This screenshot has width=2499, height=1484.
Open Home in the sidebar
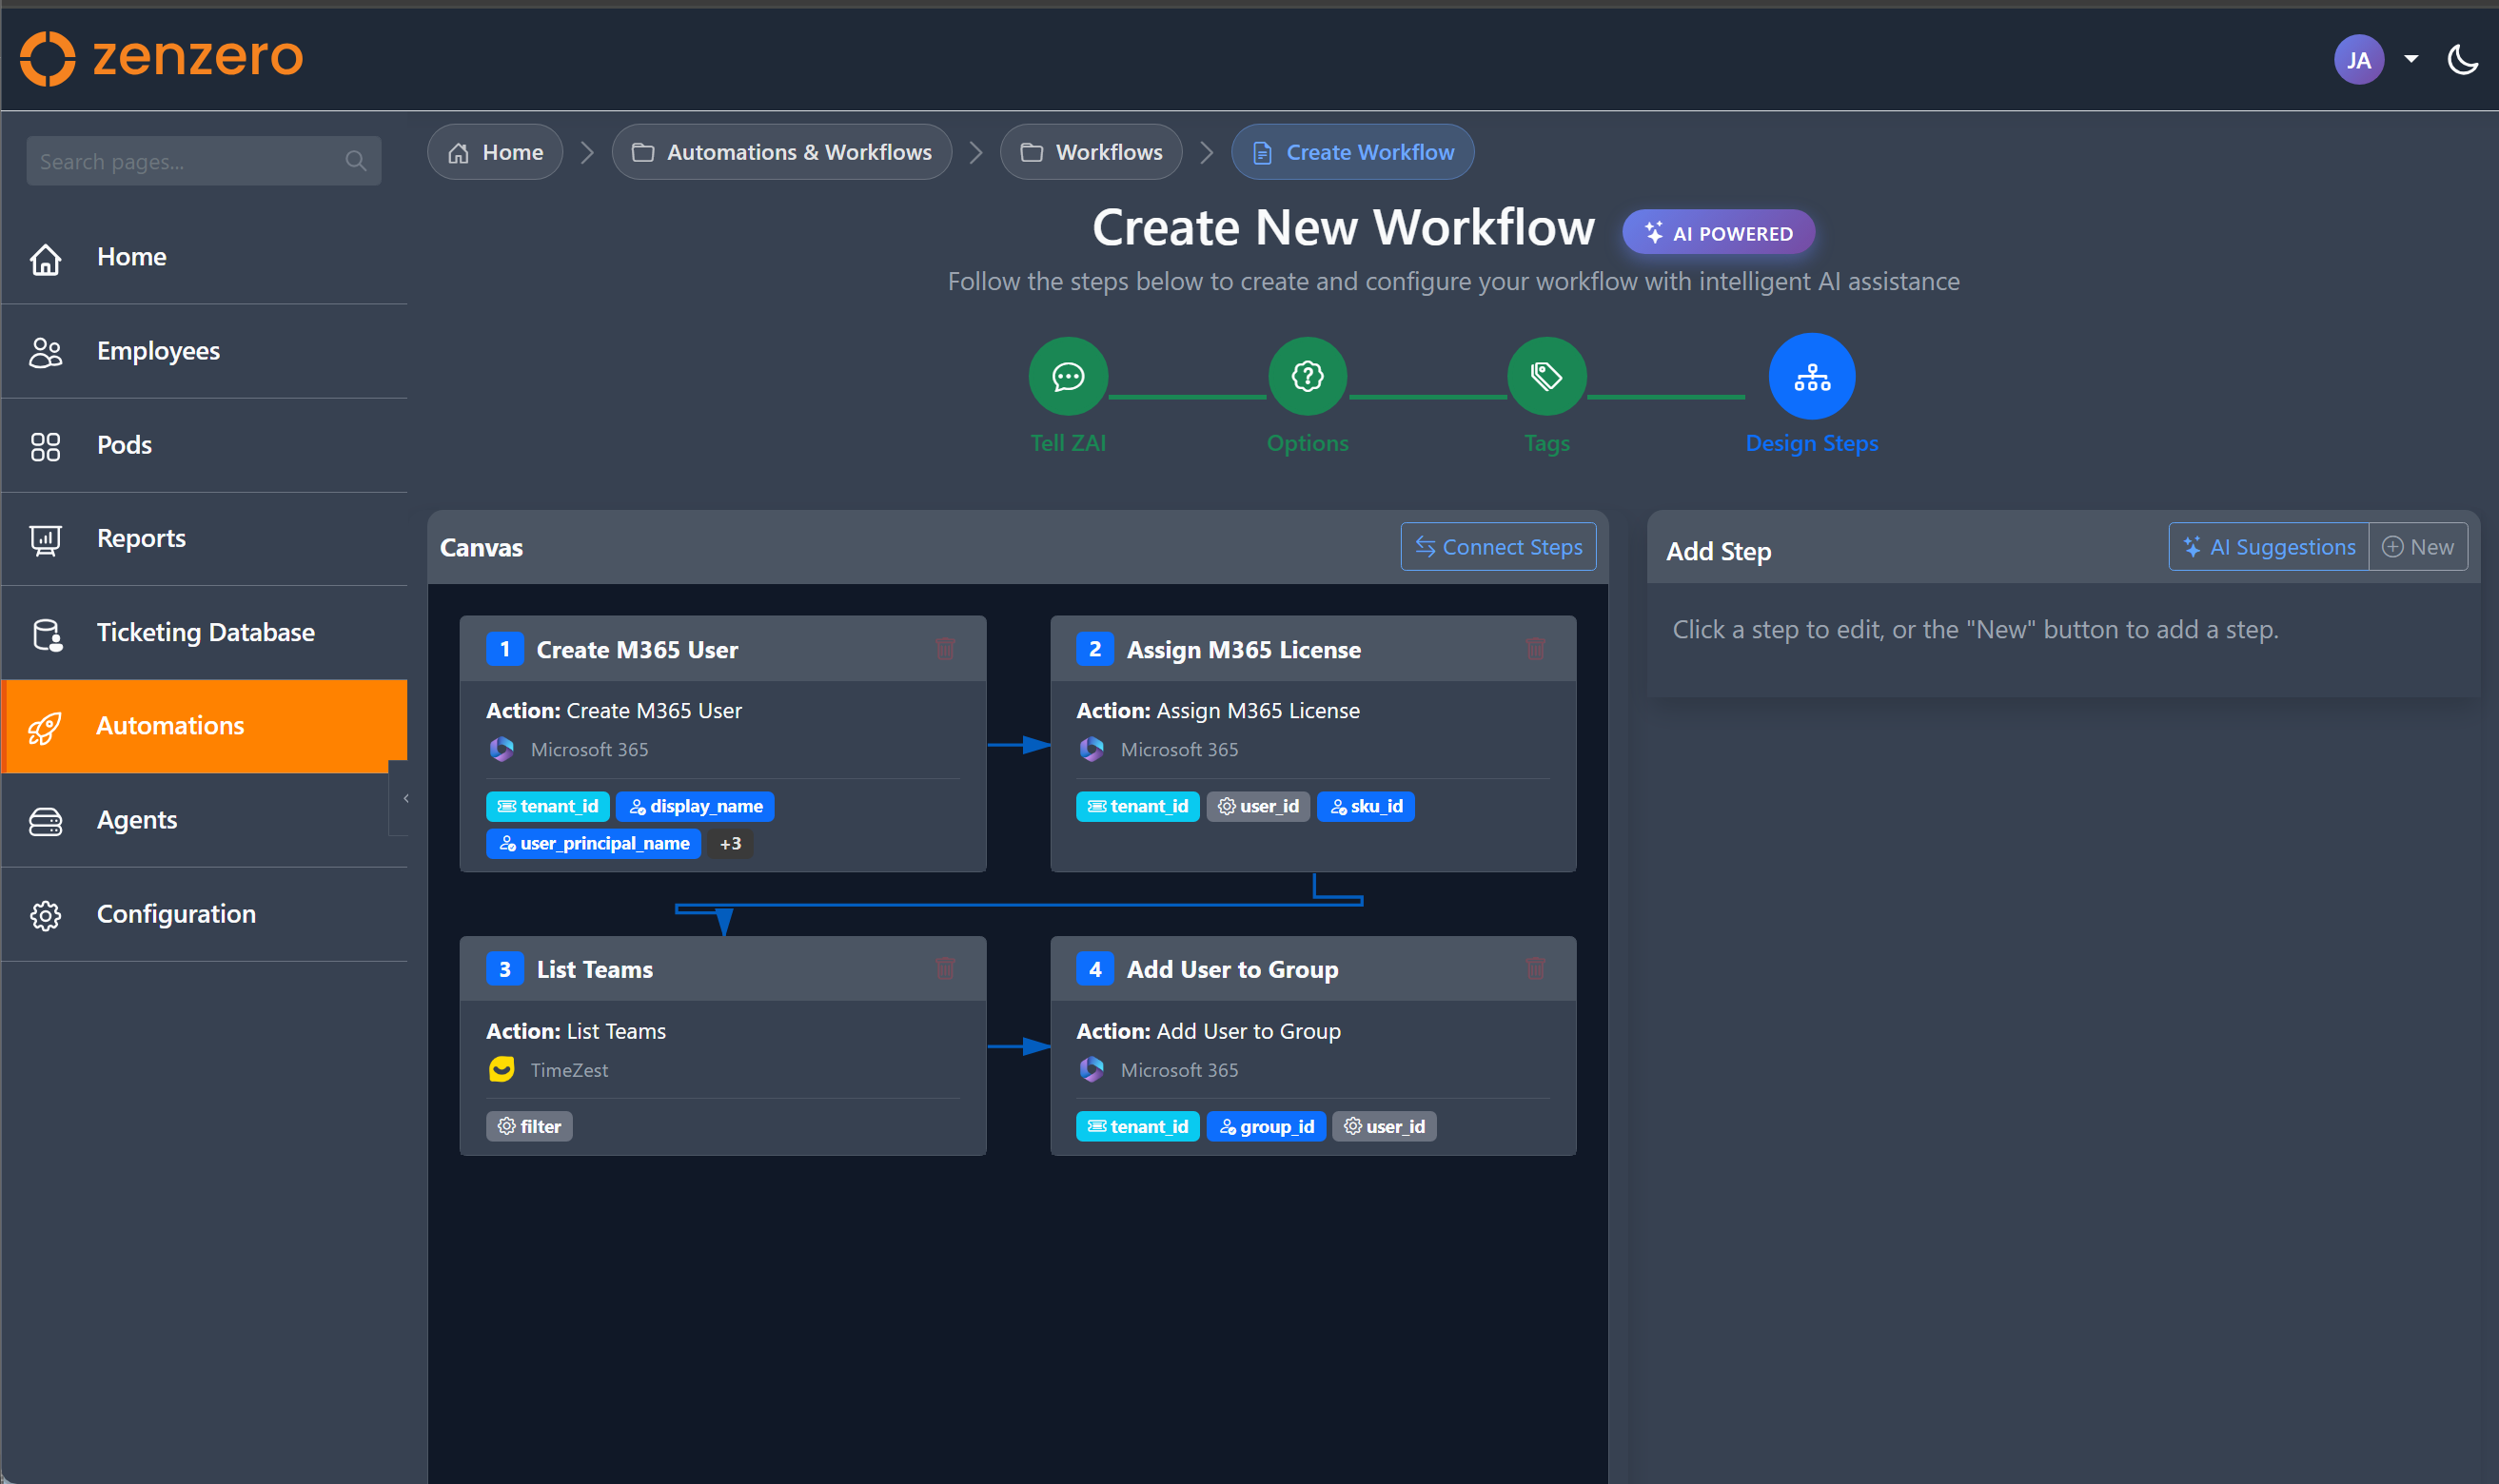206,257
